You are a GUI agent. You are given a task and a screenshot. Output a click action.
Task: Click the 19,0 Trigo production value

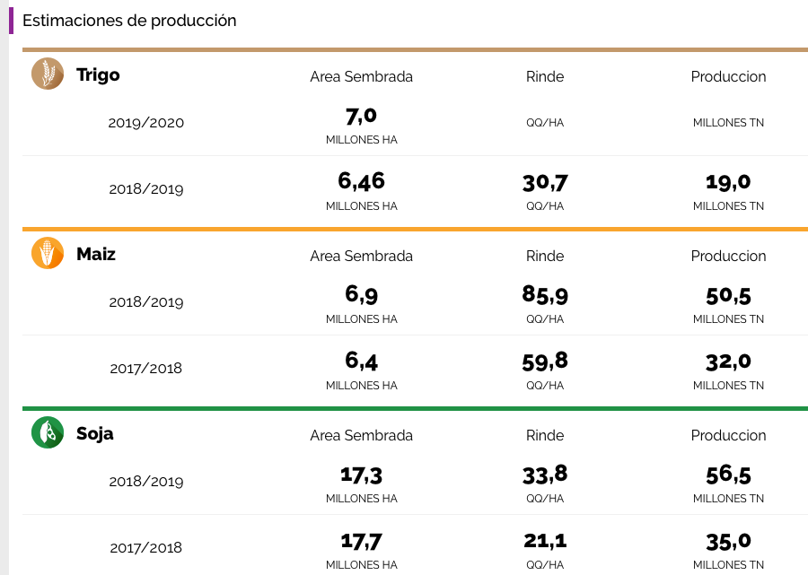[728, 182]
